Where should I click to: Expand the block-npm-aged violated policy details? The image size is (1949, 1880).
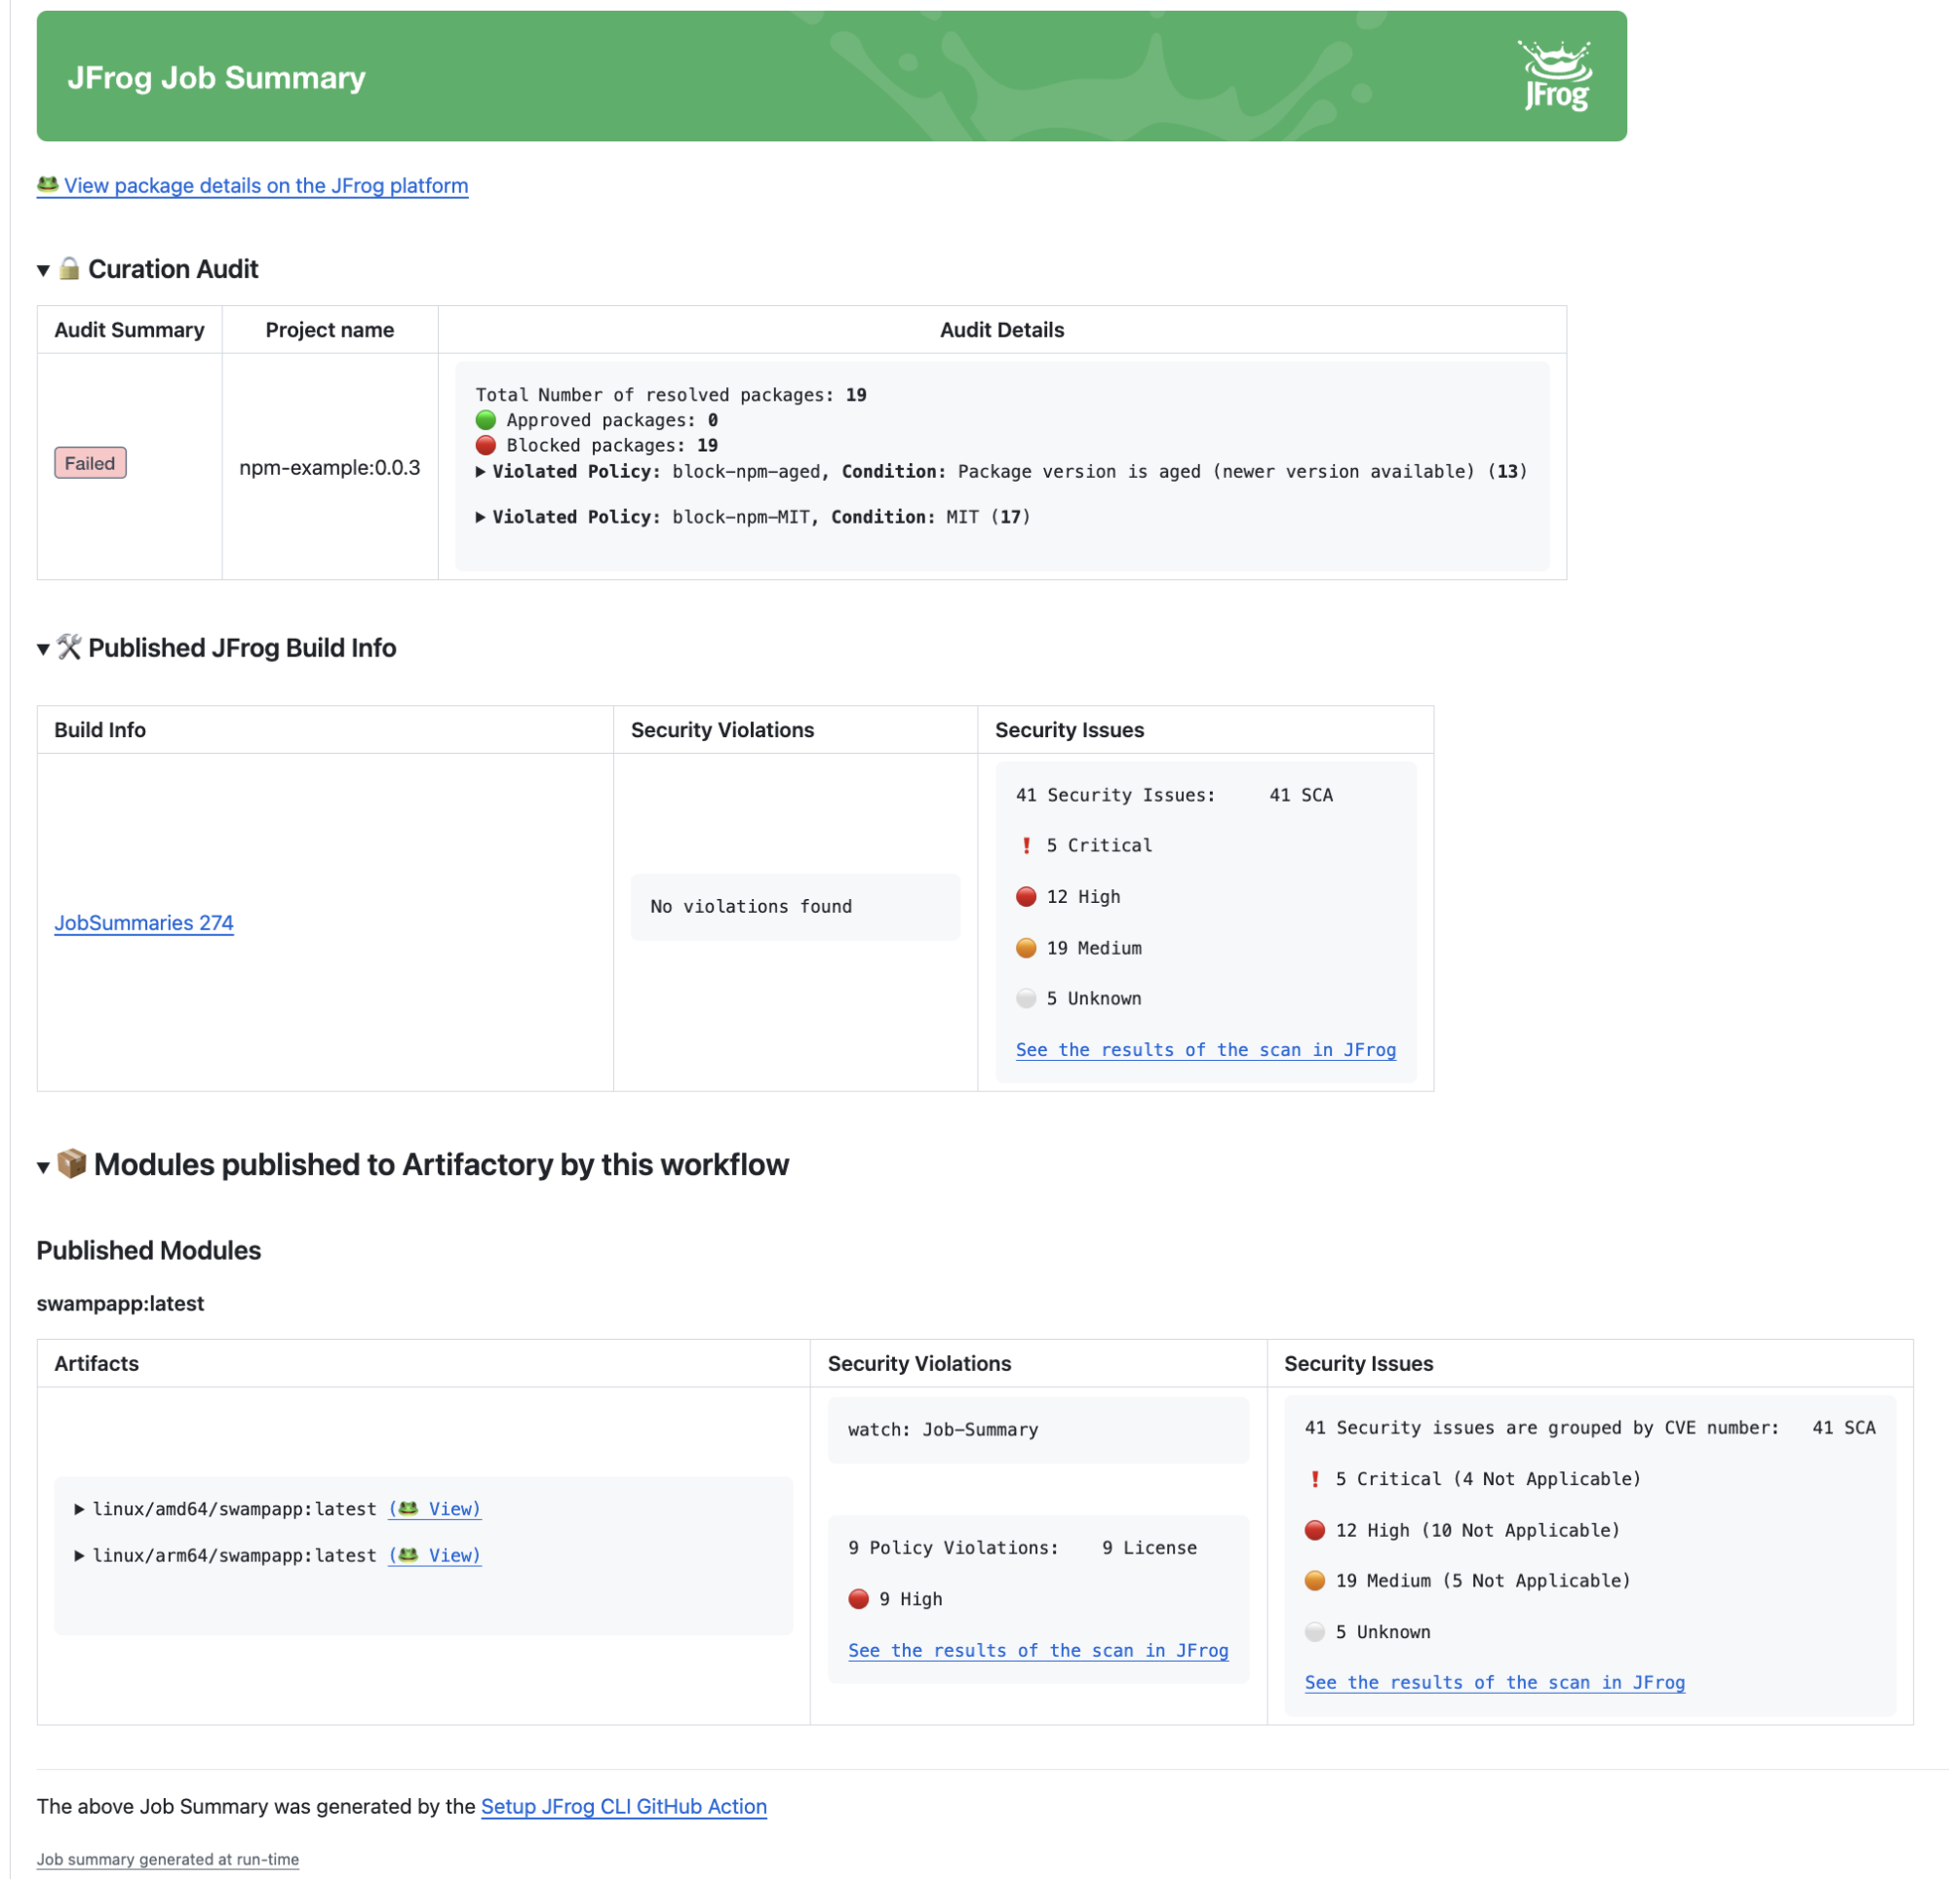click(481, 472)
